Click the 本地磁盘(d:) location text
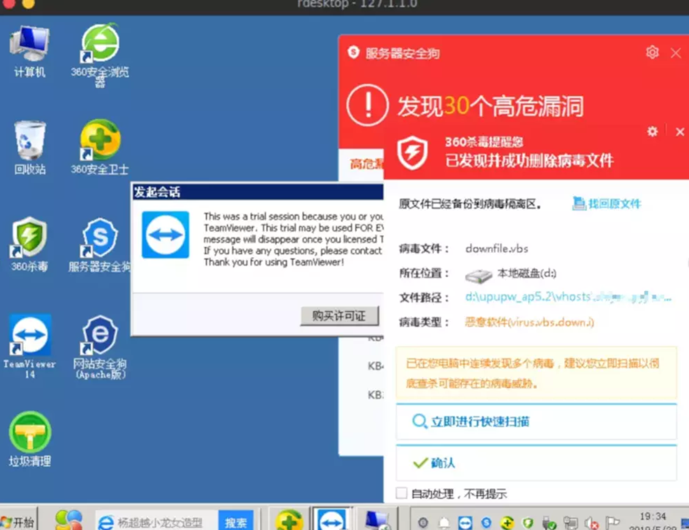This screenshot has height=530, width=689. tap(527, 273)
